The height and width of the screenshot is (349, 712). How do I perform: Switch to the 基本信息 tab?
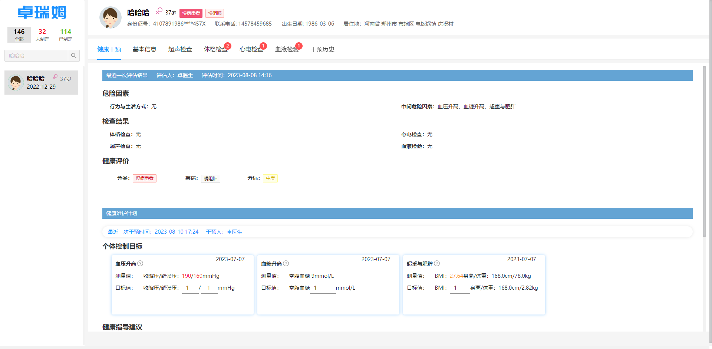click(145, 49)
